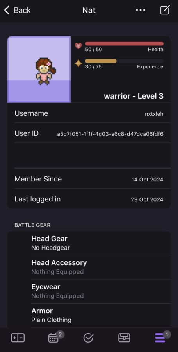Open the To-Dos checkmark tab icon

point(88,338)
